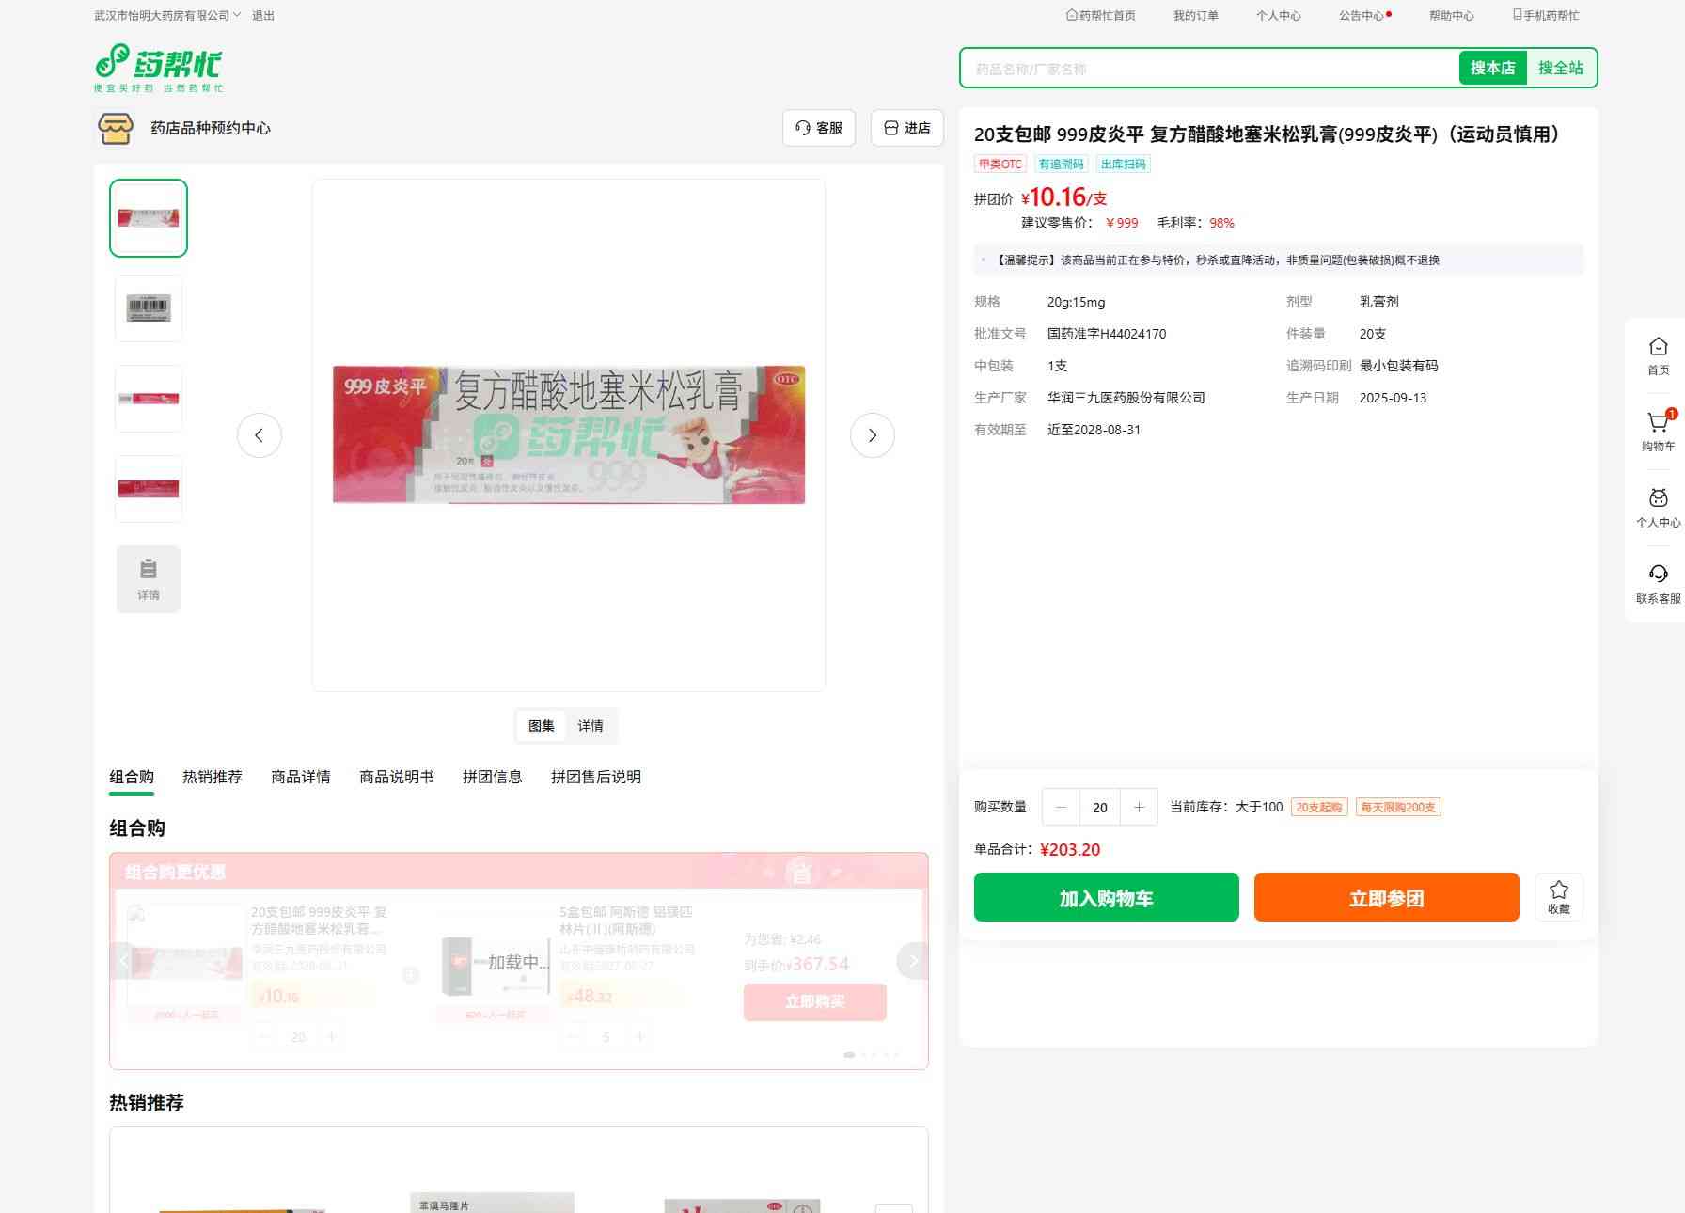This screenshot has height=1213, width=1685.
Task: Show previous product image with left arrow
Action: coord(260,435)
